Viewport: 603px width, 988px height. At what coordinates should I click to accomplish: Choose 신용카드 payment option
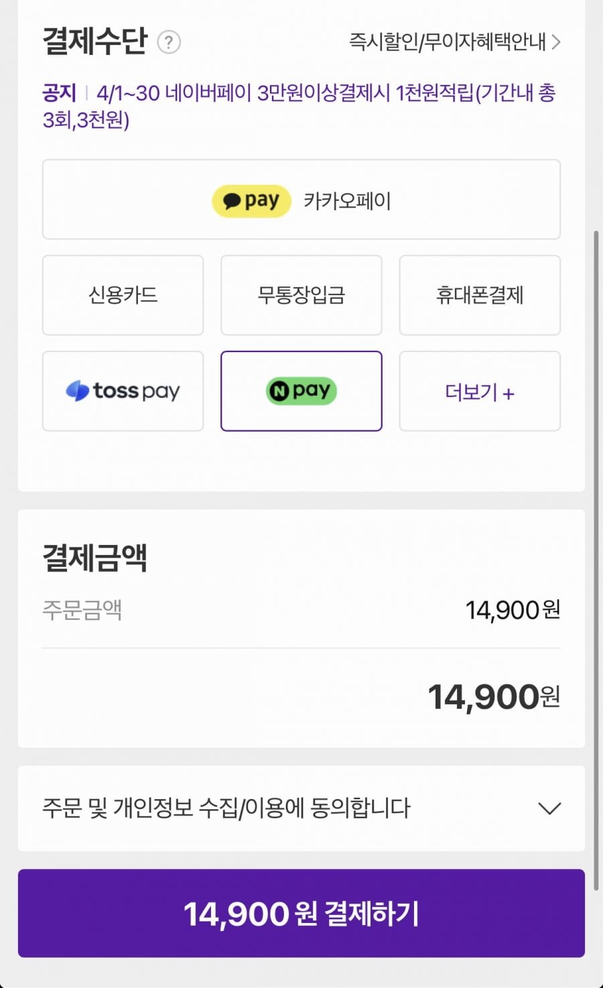pos(123,295)
